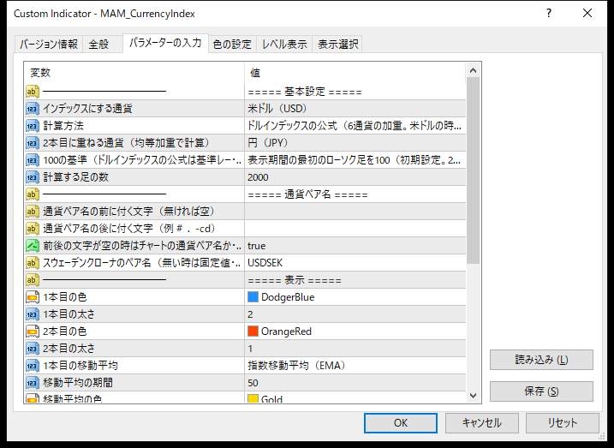Click the 変数 column header
The height and width of the screenshot is (448, 614).
pos(134,73)
